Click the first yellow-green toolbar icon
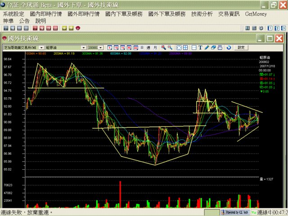This screenshot has height=216, width=288. tap(64, 28)
